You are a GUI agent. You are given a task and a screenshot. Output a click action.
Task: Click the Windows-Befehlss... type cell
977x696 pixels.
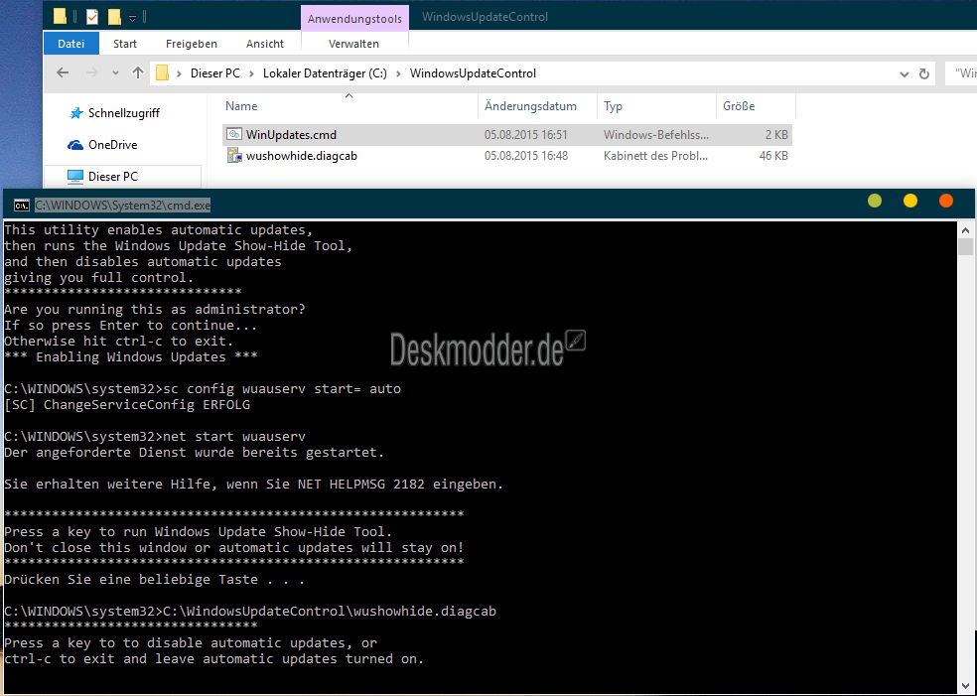656,135
